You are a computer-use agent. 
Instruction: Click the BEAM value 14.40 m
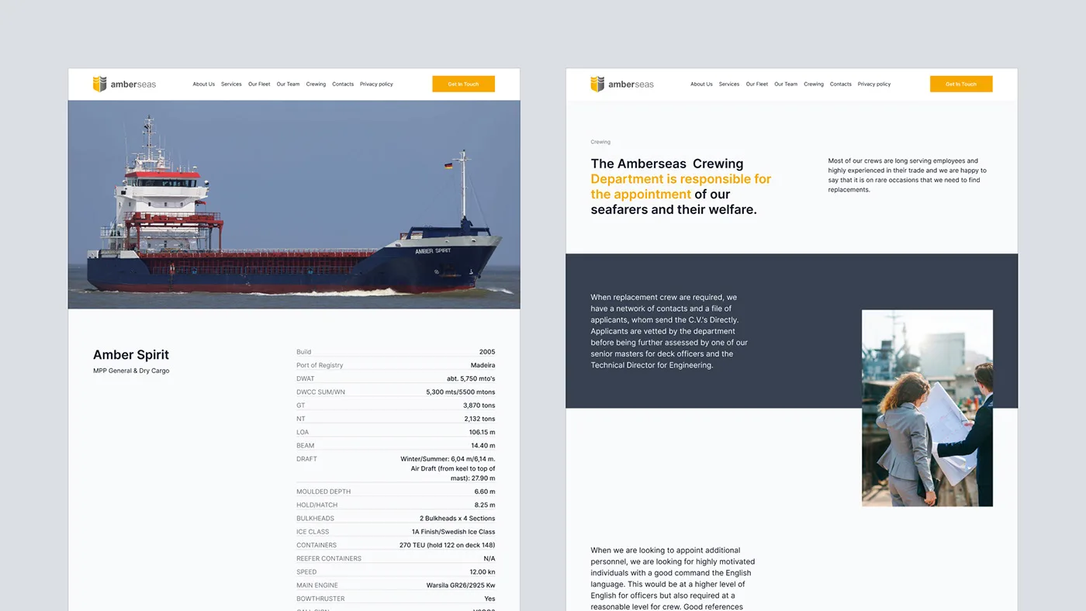[x=482, y=446]
